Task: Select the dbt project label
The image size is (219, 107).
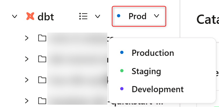Action: 46,17
